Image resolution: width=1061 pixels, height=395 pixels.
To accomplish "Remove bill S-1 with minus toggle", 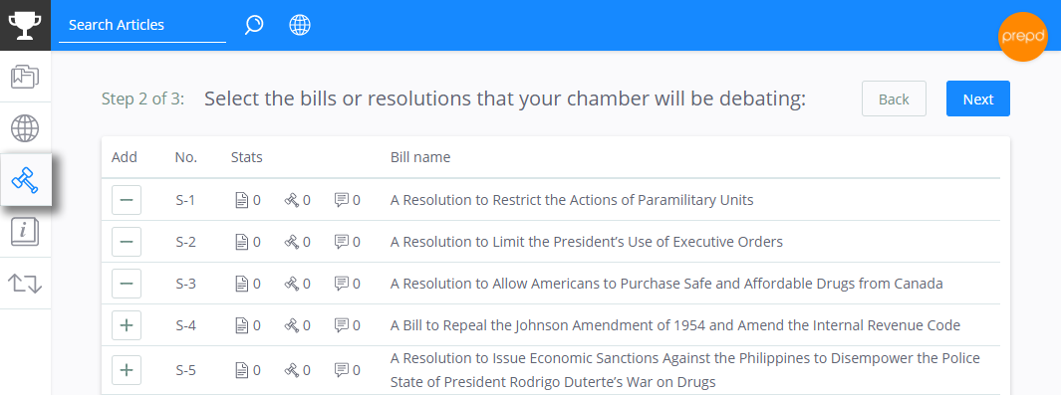I will [127, 200].
